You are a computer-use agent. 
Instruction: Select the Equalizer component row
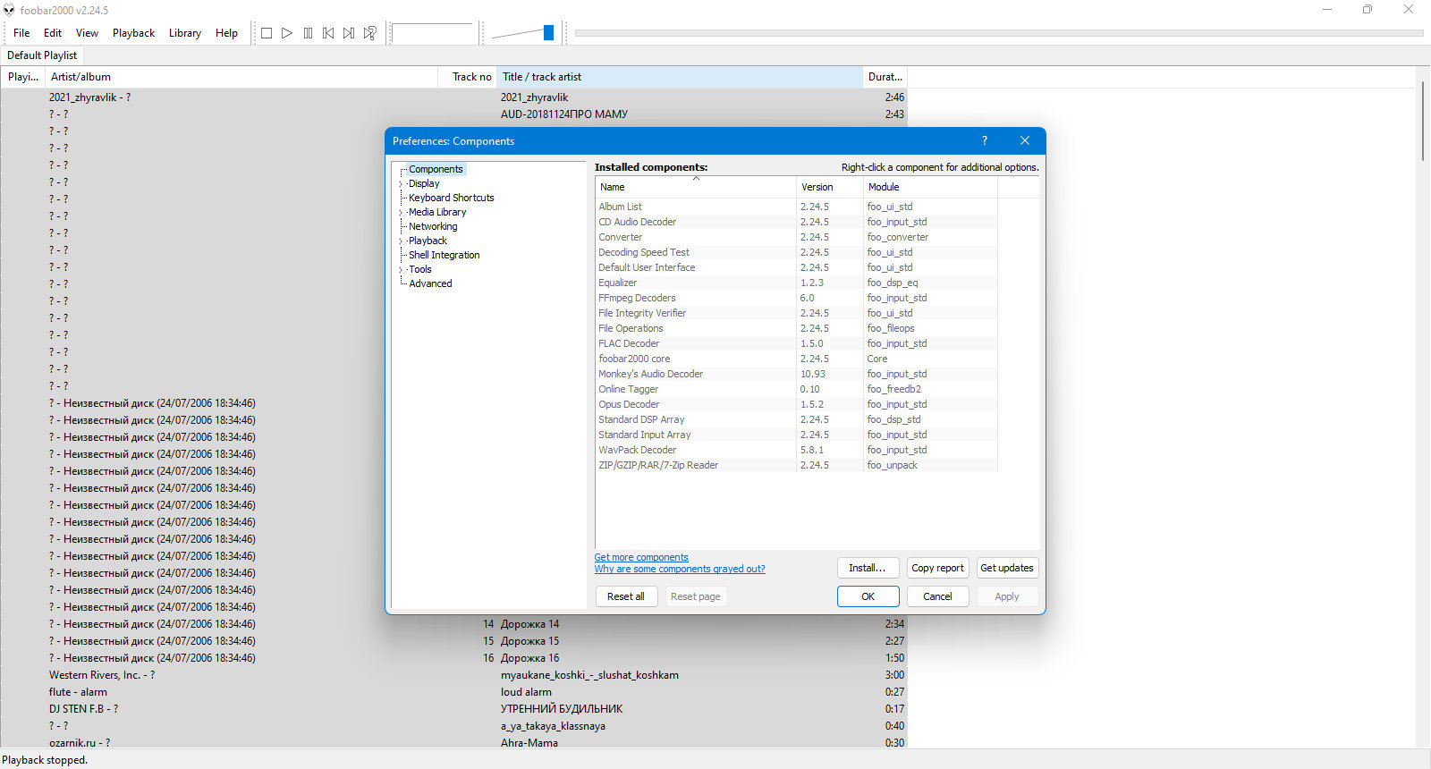(x=796, y=283)
